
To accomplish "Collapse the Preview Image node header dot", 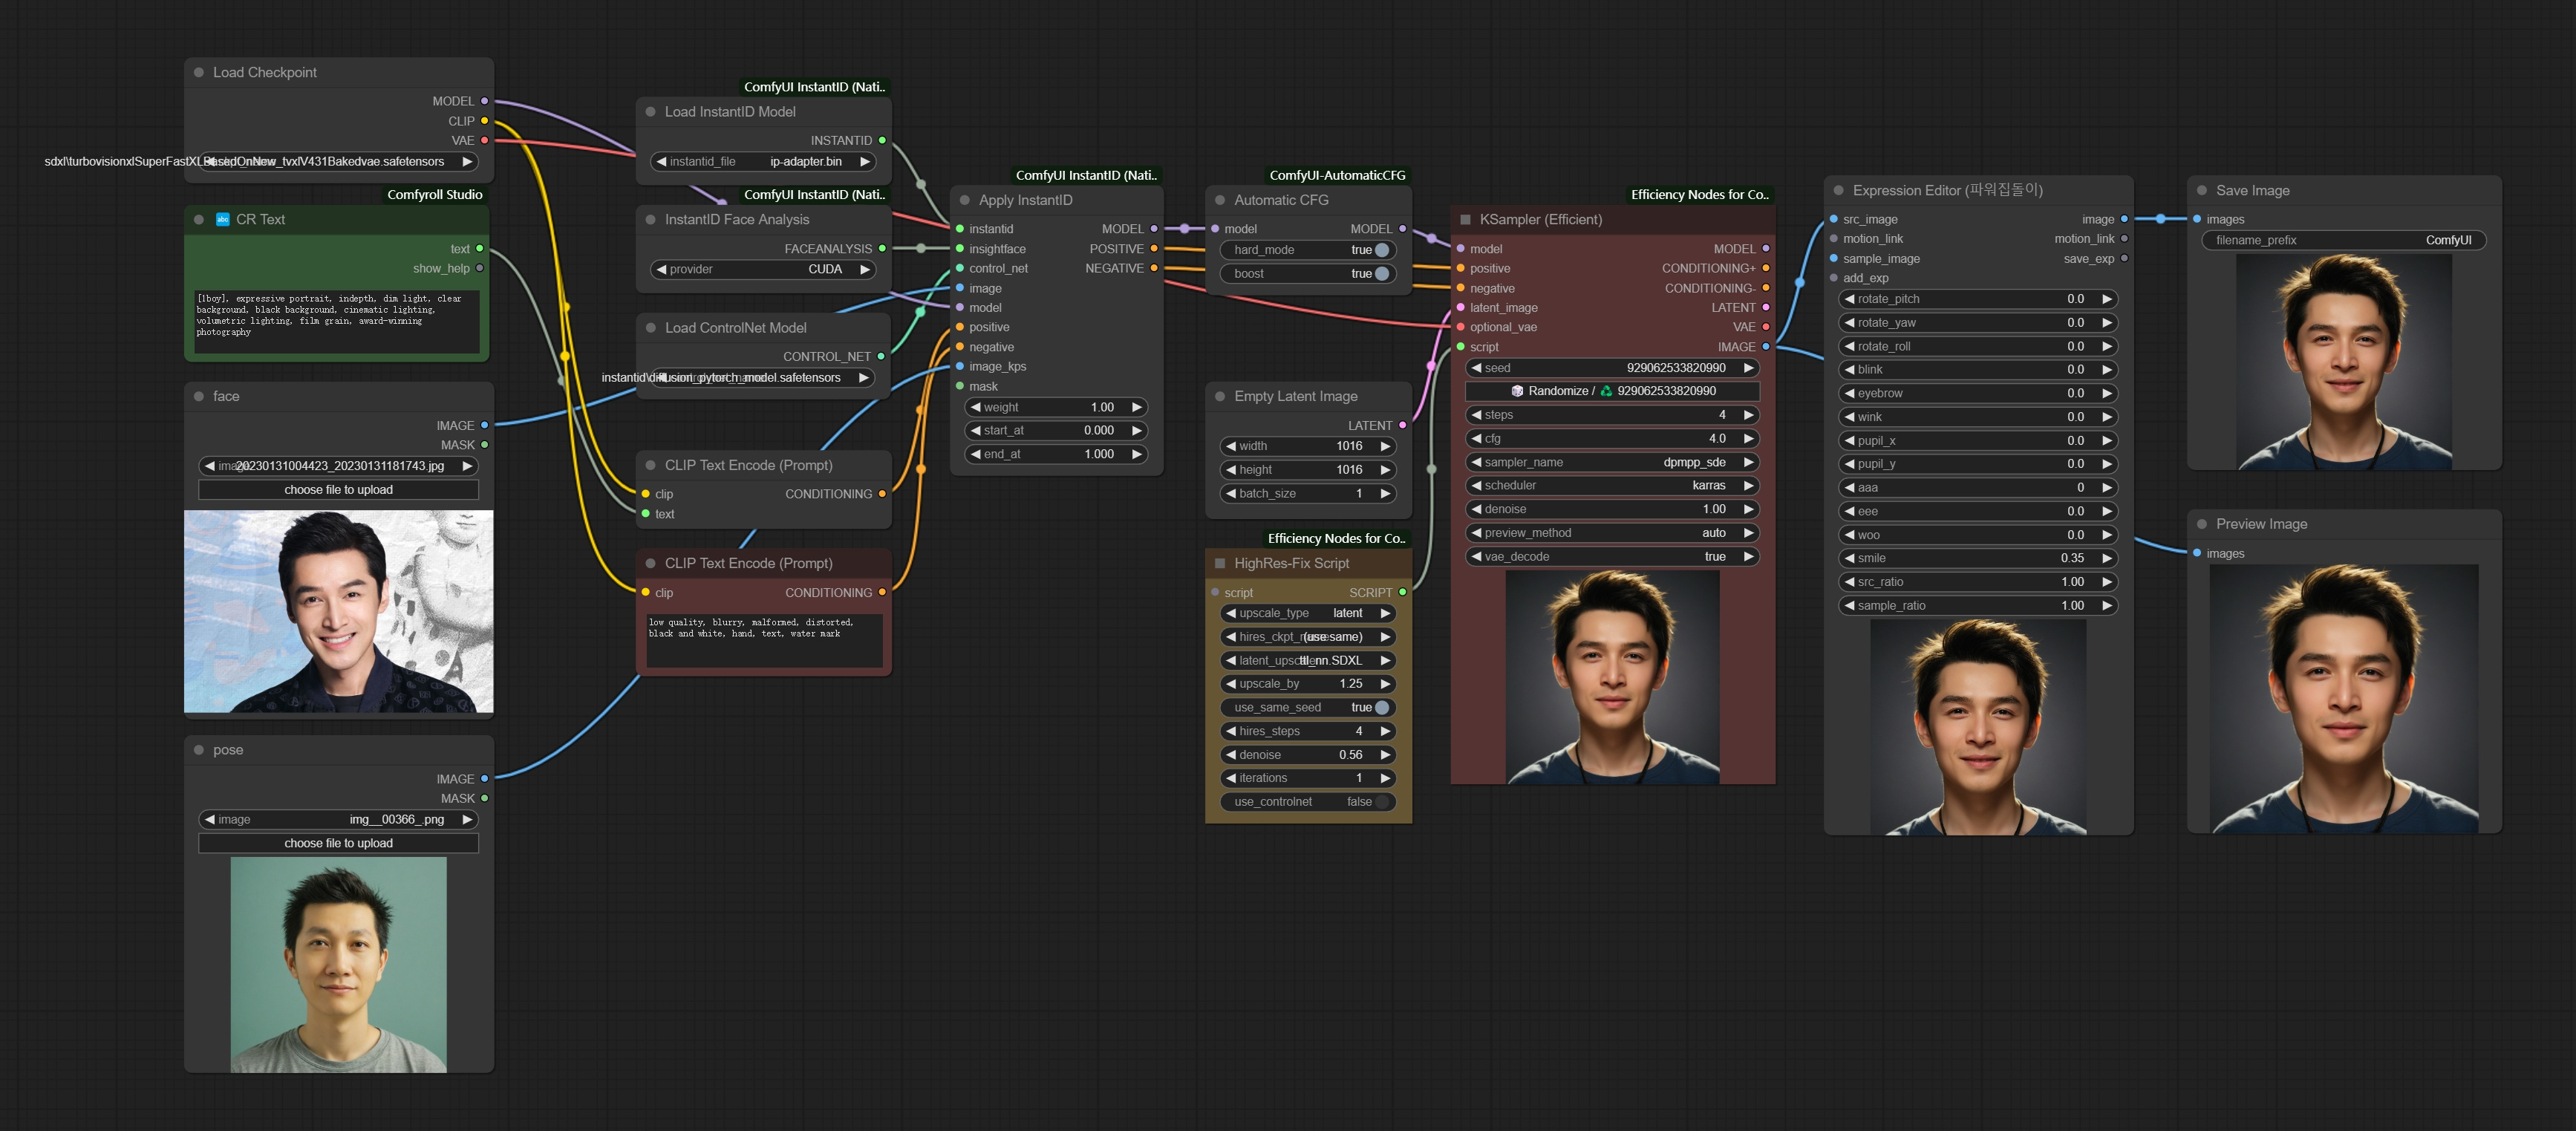I will (2203, 524).
